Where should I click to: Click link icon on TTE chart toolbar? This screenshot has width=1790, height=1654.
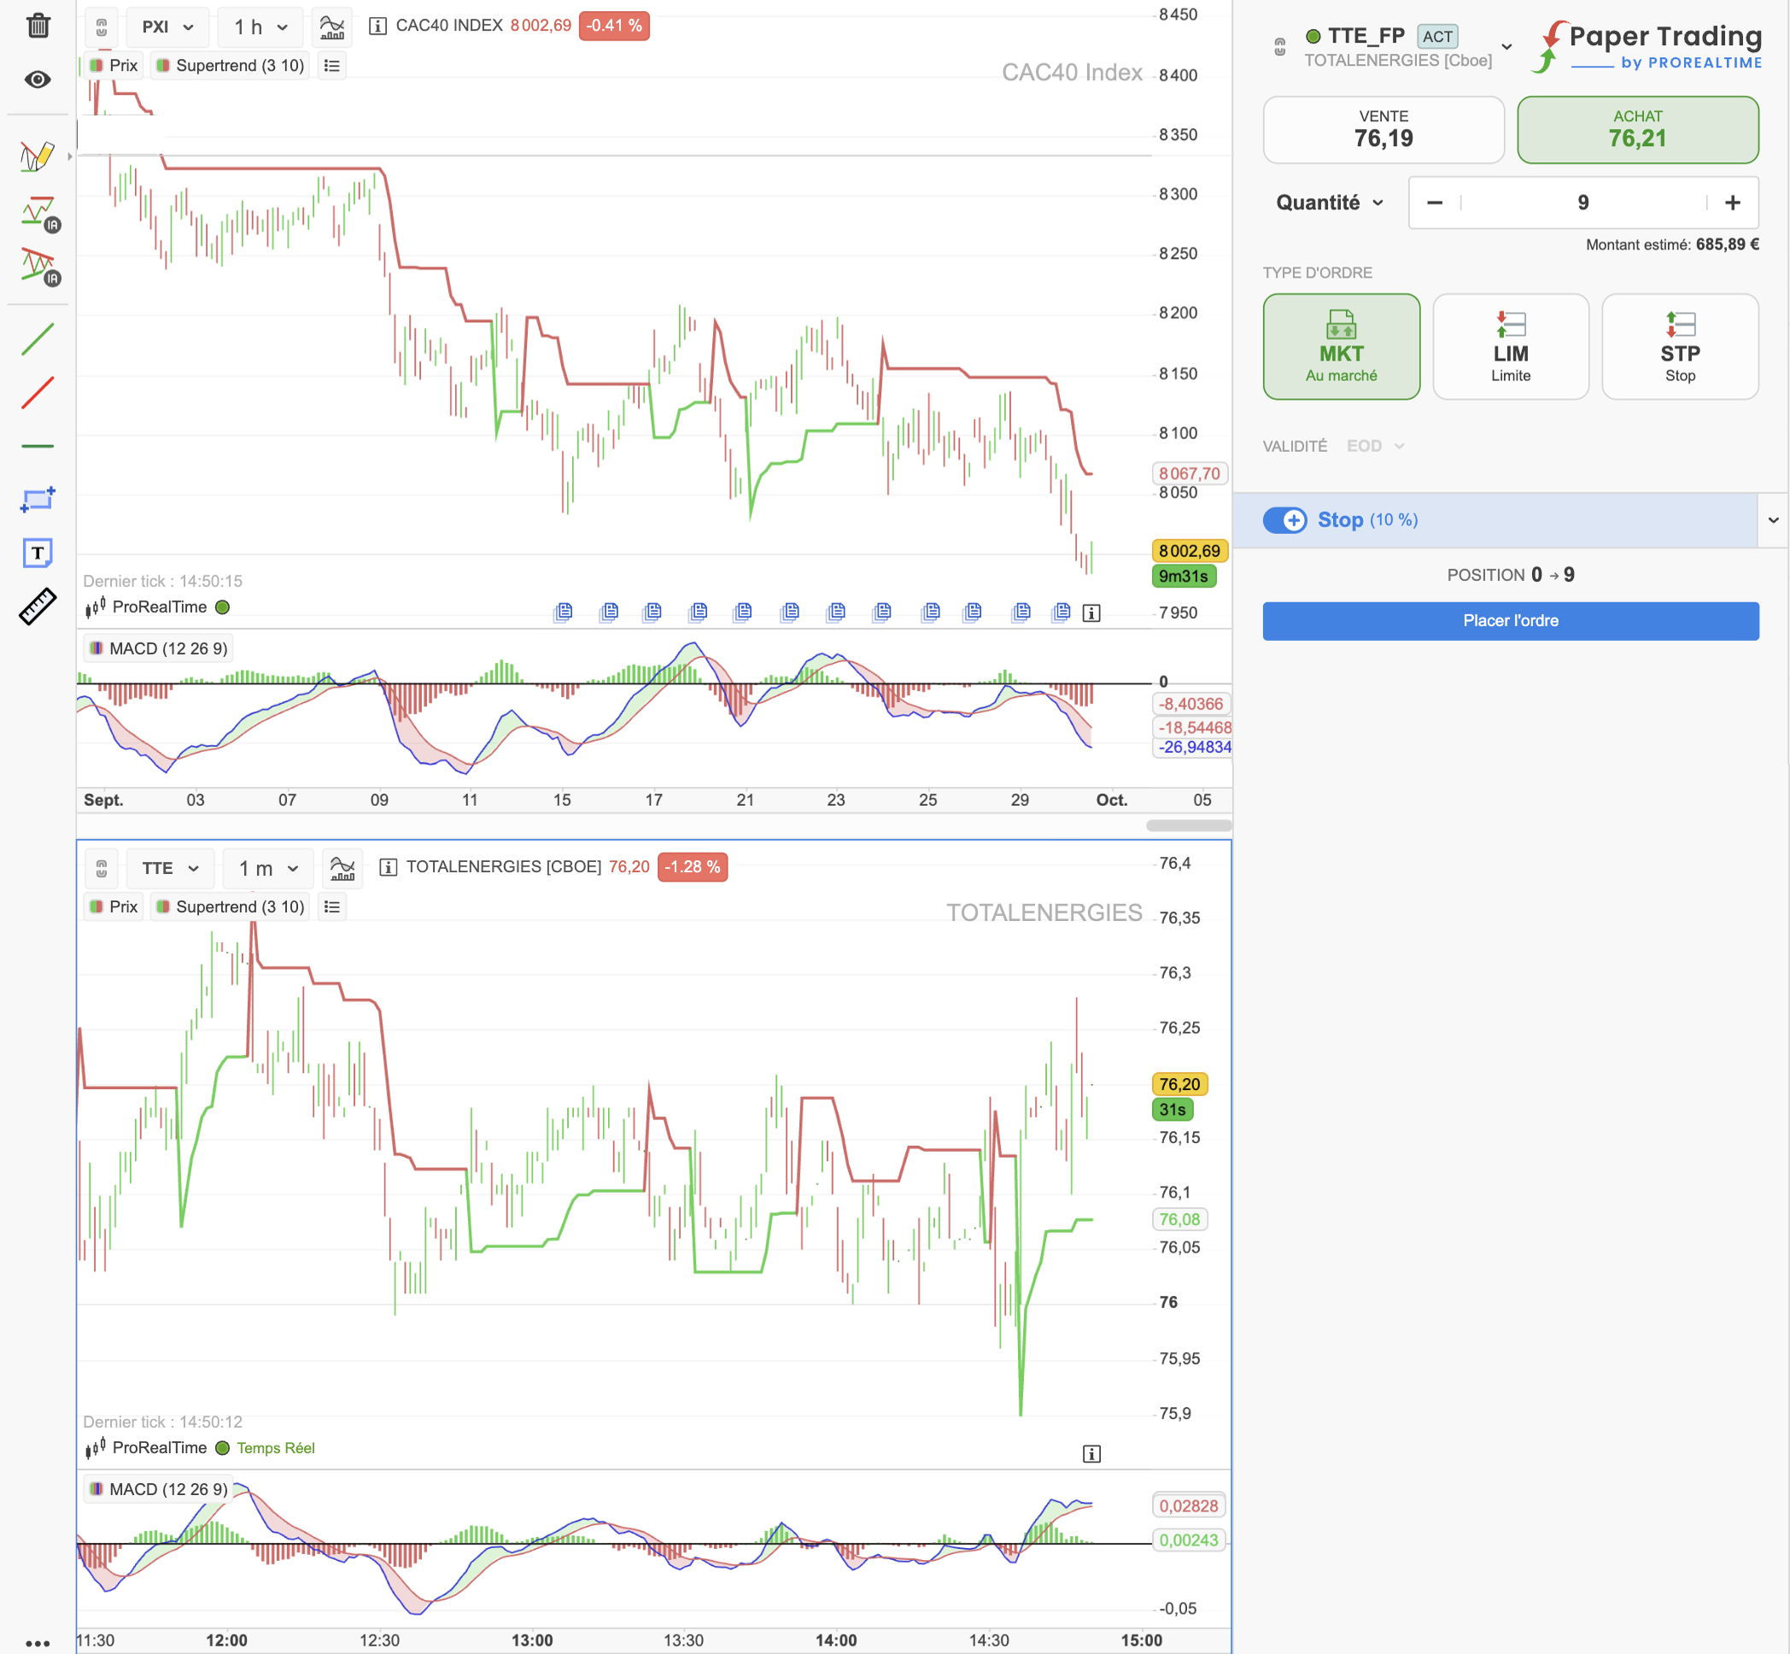[102, 868]
